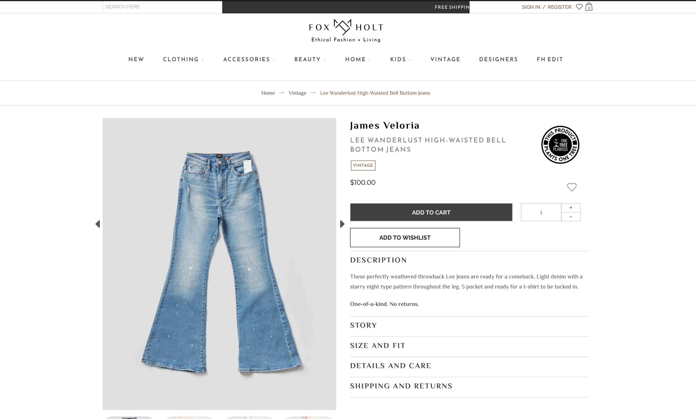Click the Search Here input field
This screenshot has width=696, height=419.
pos(162,7)
